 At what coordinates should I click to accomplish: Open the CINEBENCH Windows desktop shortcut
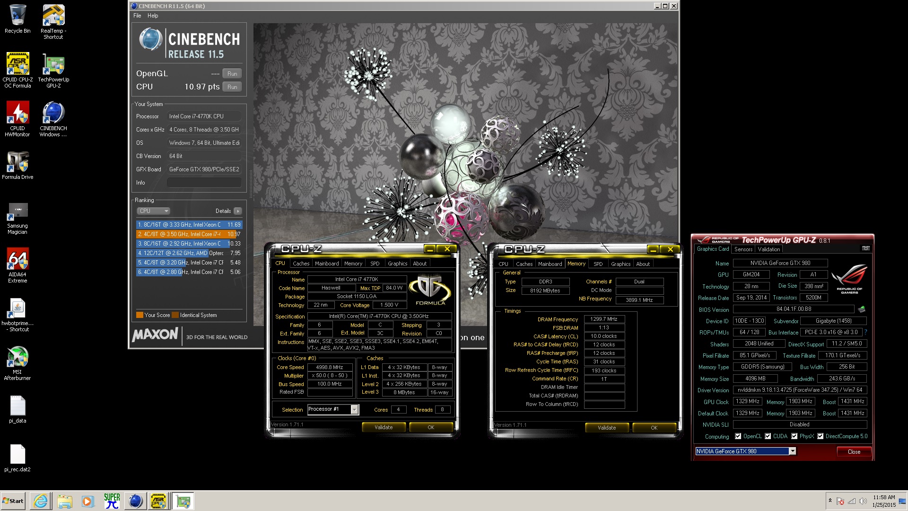click(53, 119)
